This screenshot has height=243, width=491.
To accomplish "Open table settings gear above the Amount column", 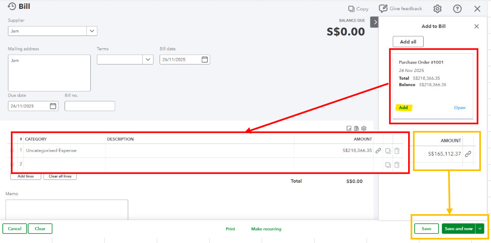I will click(x=364, y=129).
